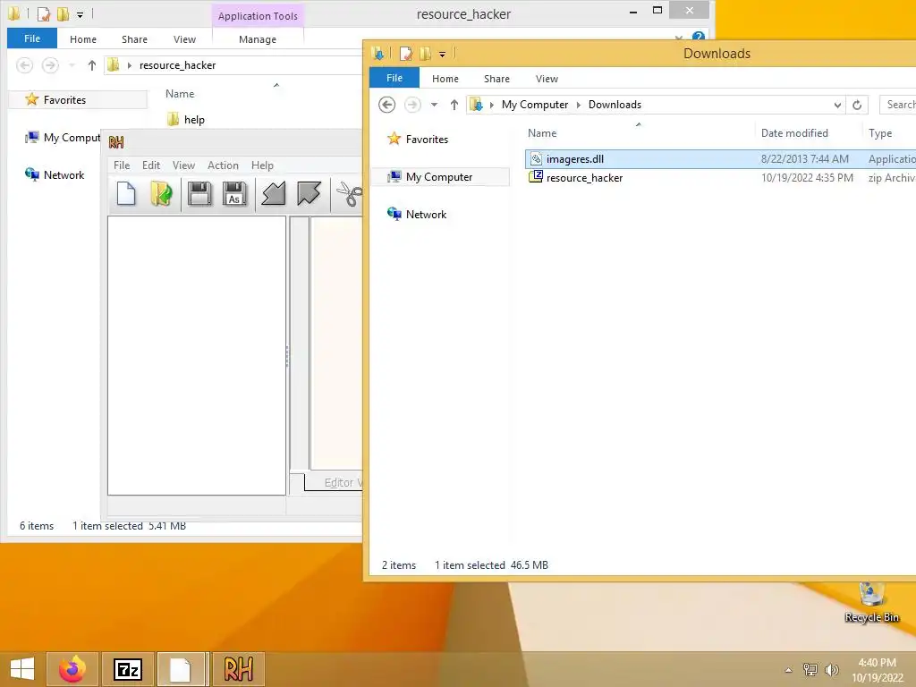Open Resource Hacker's File menu
916x687 pixels.
122,165
